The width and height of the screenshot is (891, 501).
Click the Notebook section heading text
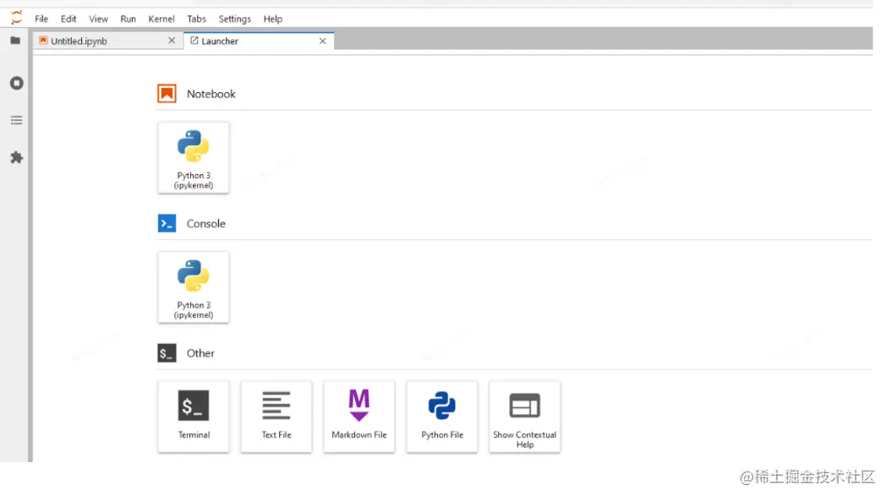coord(210,94)
